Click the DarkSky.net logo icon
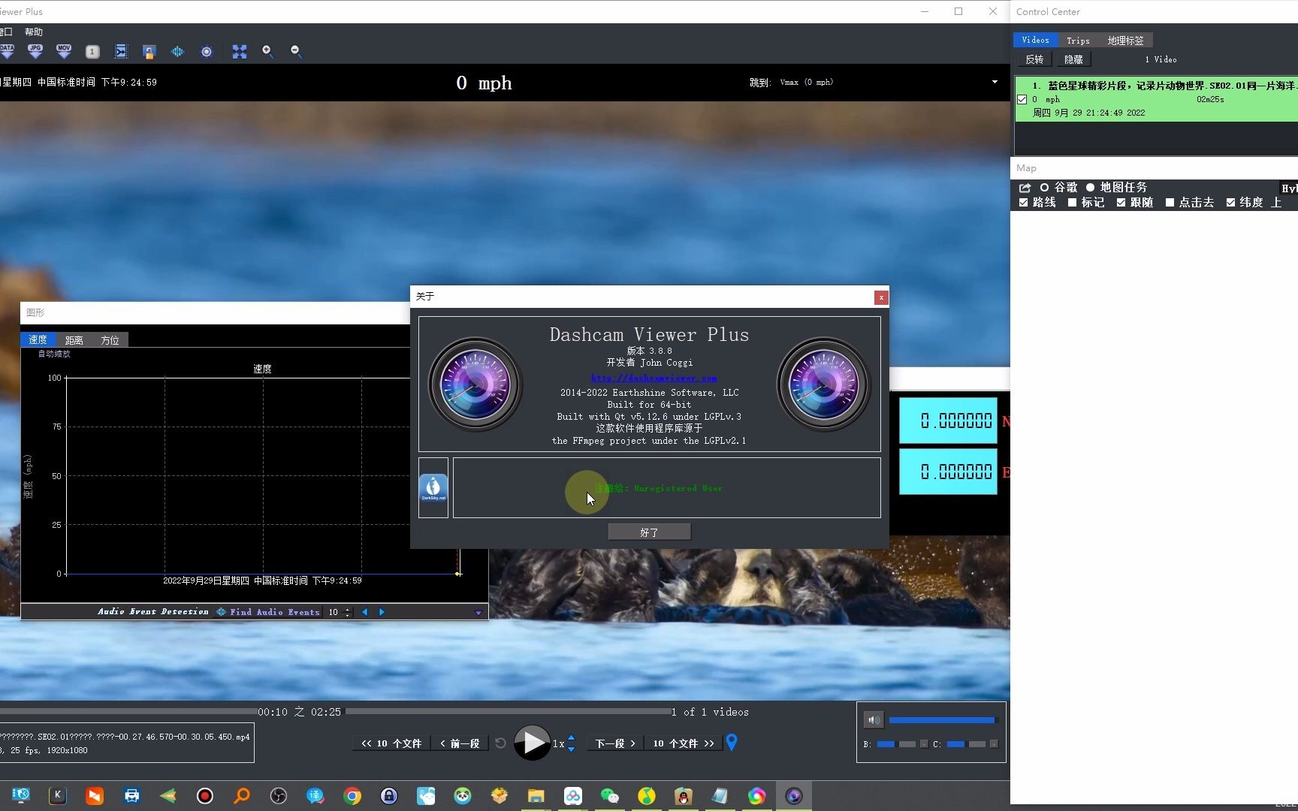 click(x=433, y=488)
